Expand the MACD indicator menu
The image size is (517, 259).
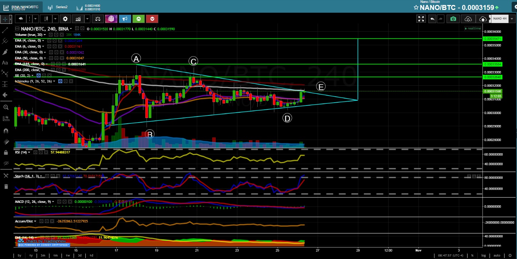(53, 202)
